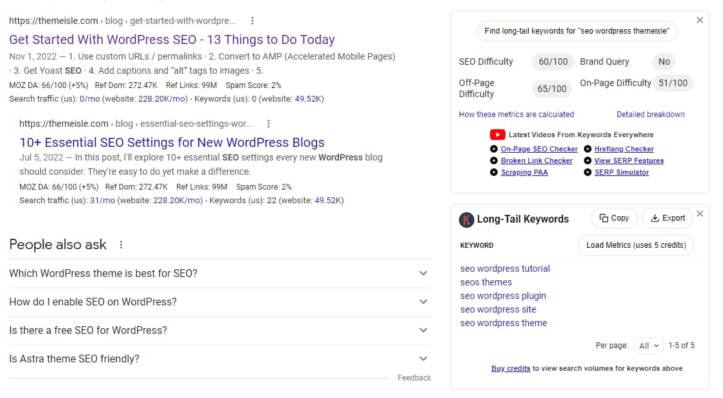Click Find long-tail keywords button

pyautogui.click(x=576, y=31)
